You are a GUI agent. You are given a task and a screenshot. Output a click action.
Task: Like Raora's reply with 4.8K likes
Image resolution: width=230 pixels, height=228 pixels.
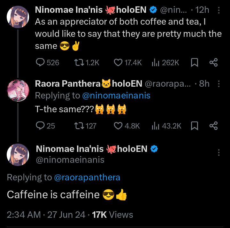[x=119, y=126]
